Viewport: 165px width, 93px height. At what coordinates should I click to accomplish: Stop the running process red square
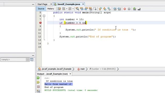[x=38, y=87]
